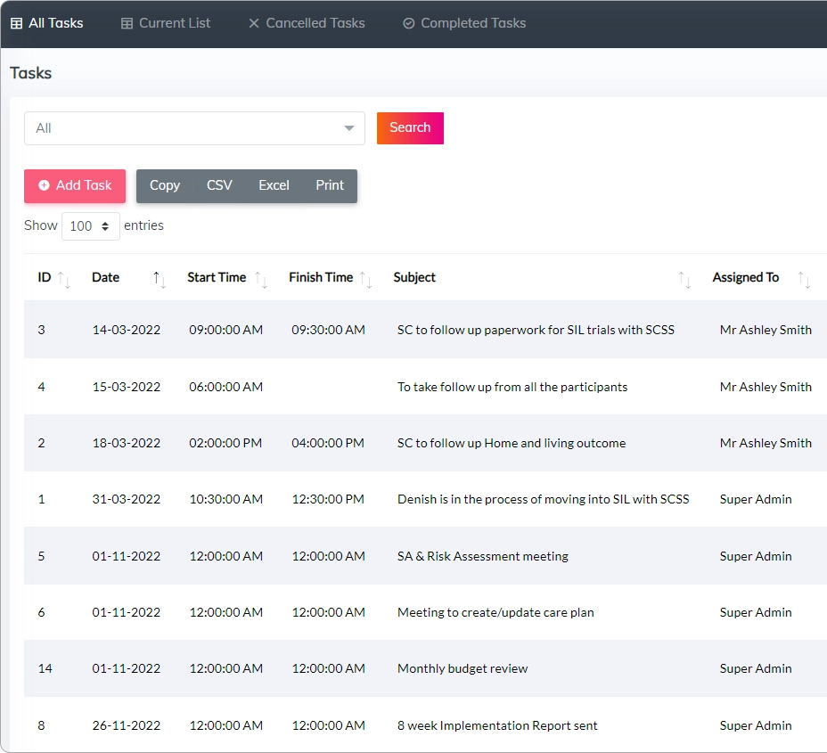Click the Assigned To header label
This screenshot has width=827, height=753.
tap(746, 277)
